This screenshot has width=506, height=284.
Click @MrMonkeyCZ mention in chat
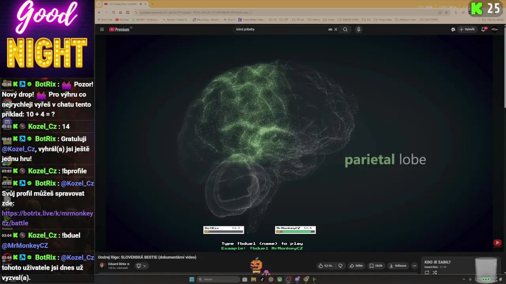pyautogui.click(x=25, y=245)
